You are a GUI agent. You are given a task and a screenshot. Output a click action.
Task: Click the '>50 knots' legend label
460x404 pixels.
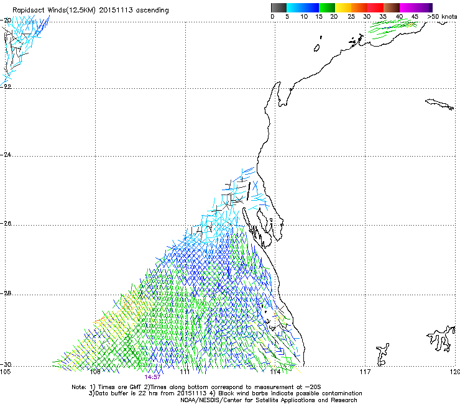442,17
